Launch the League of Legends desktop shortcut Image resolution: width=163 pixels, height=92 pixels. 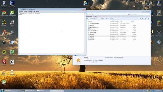pyautogui.click(x=159, y=4)
